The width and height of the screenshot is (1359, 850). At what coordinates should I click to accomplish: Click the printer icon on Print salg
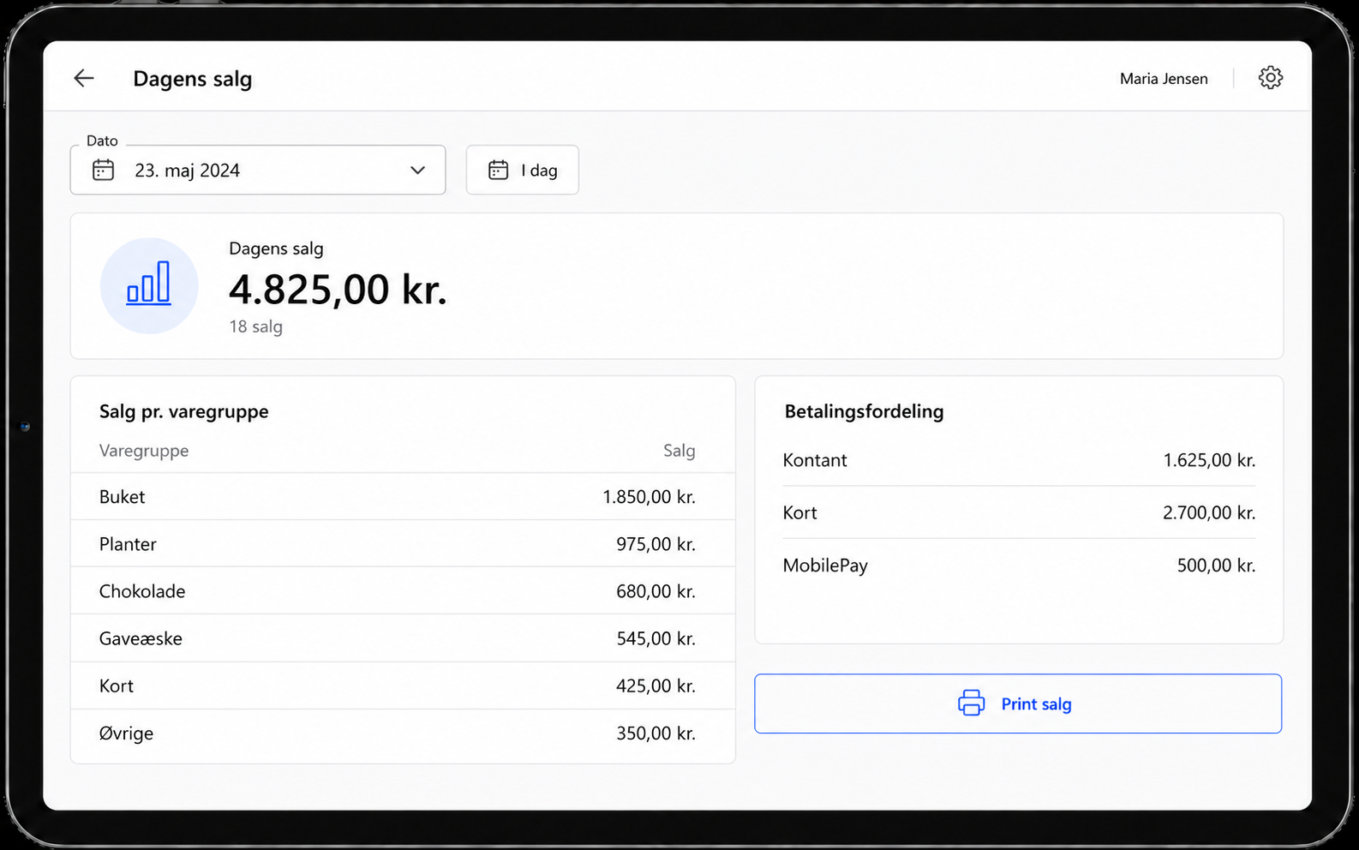(x=971, y=703)
